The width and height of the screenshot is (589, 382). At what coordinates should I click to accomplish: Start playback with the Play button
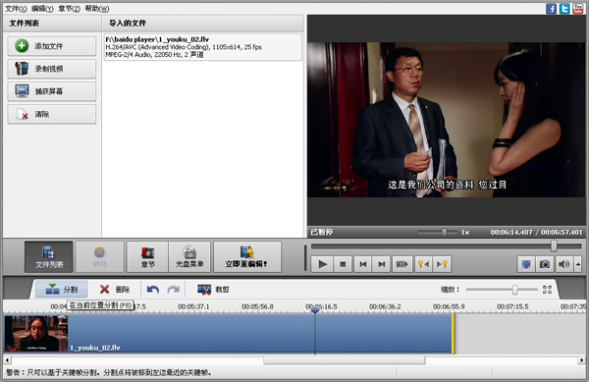pyautogui.click(x=322, y=264)
